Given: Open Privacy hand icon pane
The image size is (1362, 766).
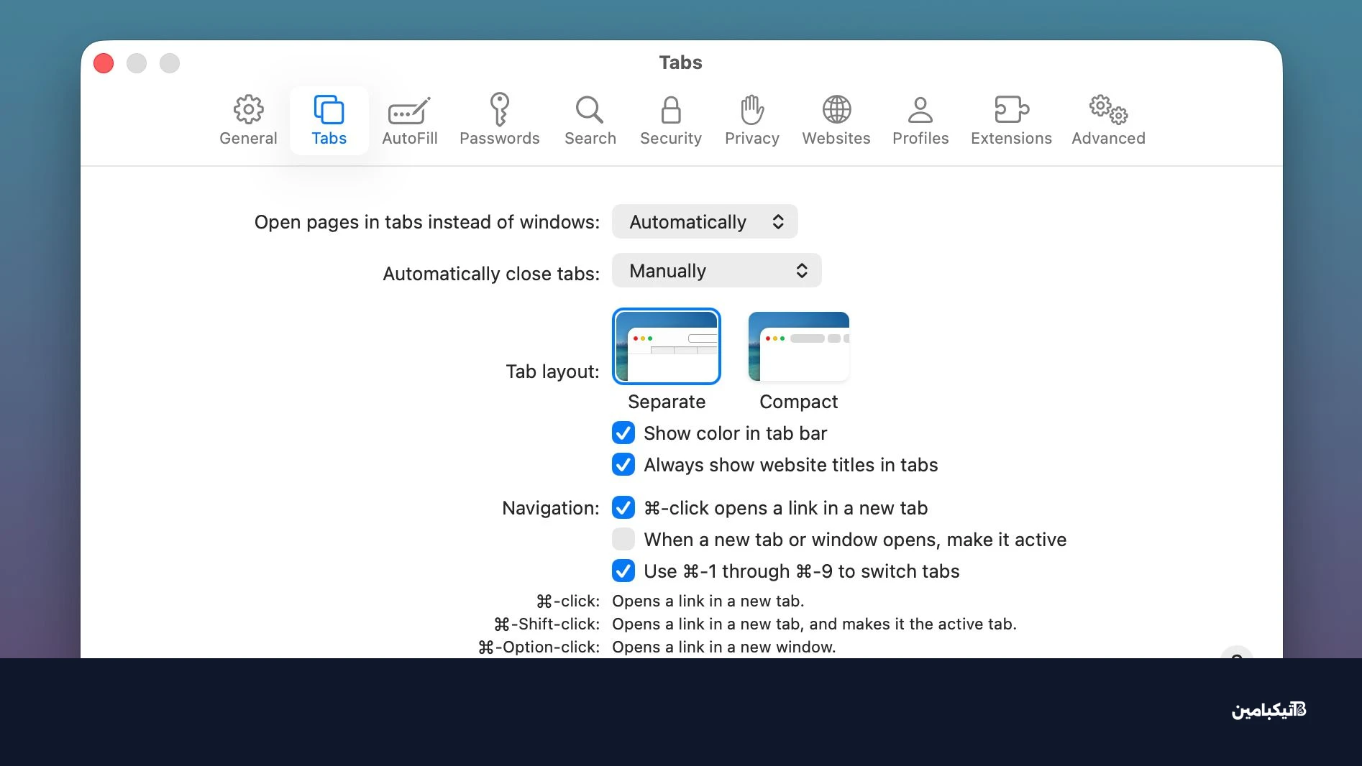Looking at the screenshot, I should (x=751, y=120).
